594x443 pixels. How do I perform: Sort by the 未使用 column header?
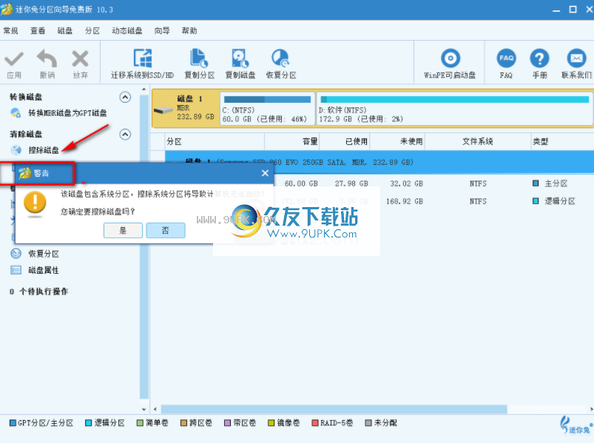point(397,141)
